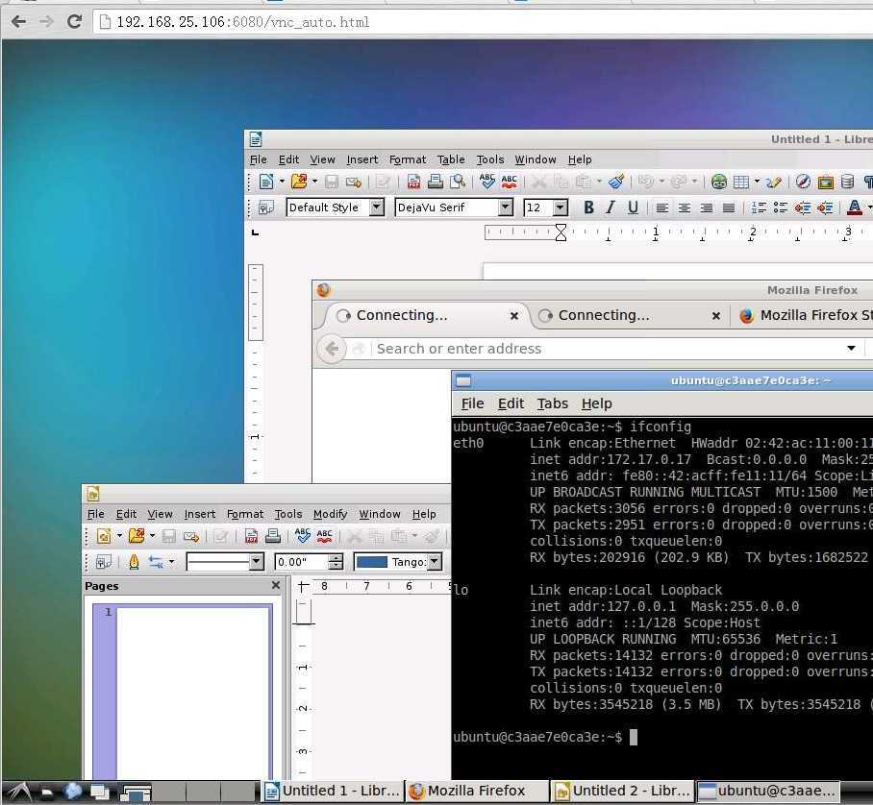873x805 pixels.
Task: Open Firefox address bar history dropdown
Action: pos(851,349)
